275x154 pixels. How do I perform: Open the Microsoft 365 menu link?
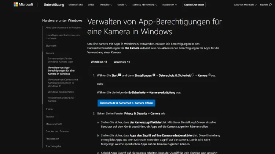coord(76,5)
